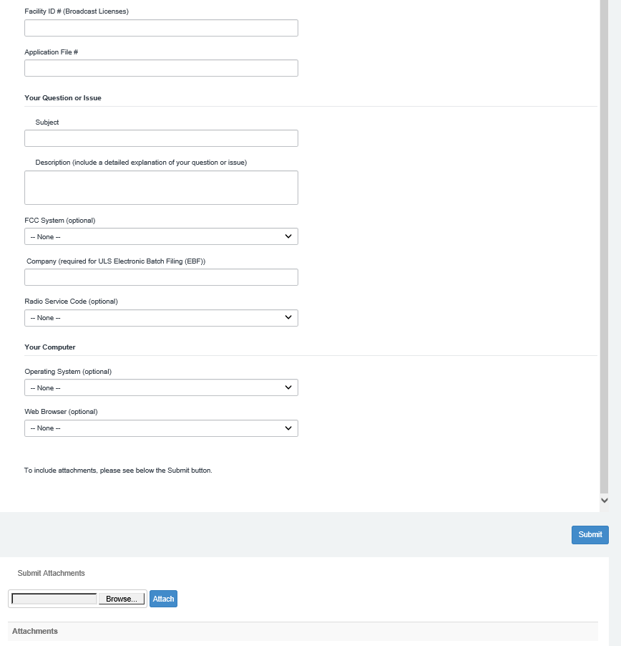Open the FCC System dropdown
This screenshot has height=646, width=621.
pyautogui.click(x=161, y=236)
